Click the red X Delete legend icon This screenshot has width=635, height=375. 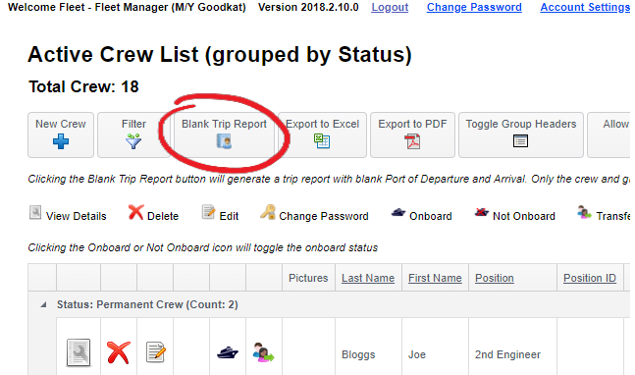tap(136, 212)
